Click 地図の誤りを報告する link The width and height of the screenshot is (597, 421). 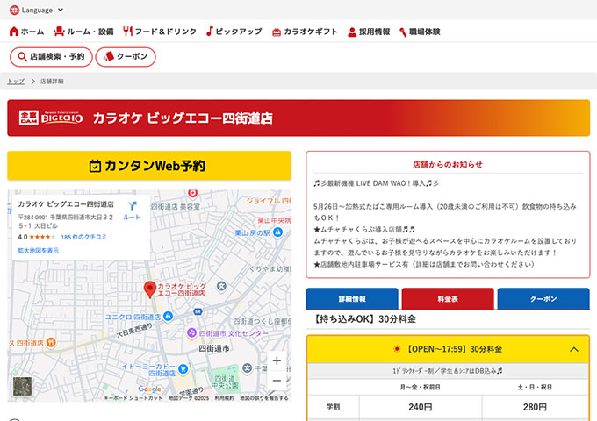coord(264,398)
